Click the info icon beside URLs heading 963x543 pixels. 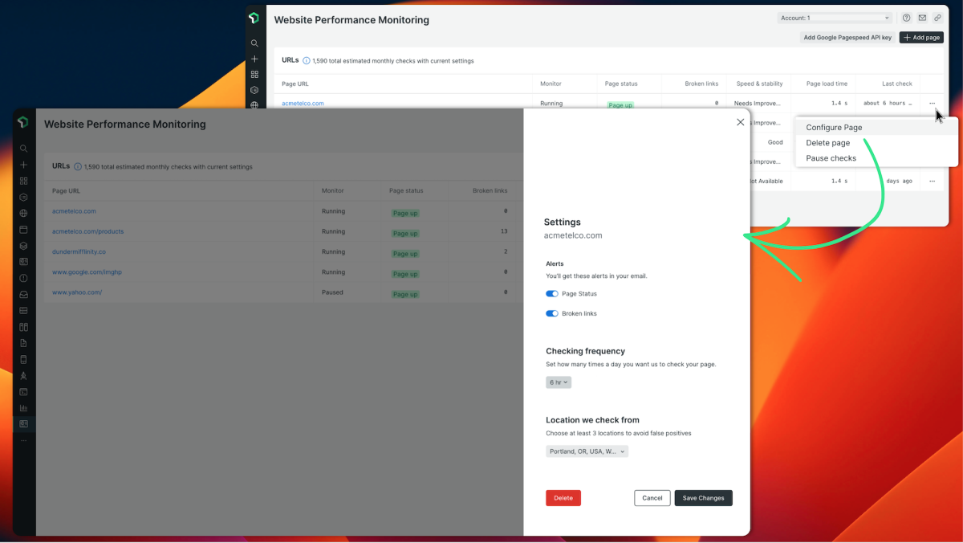78,167
